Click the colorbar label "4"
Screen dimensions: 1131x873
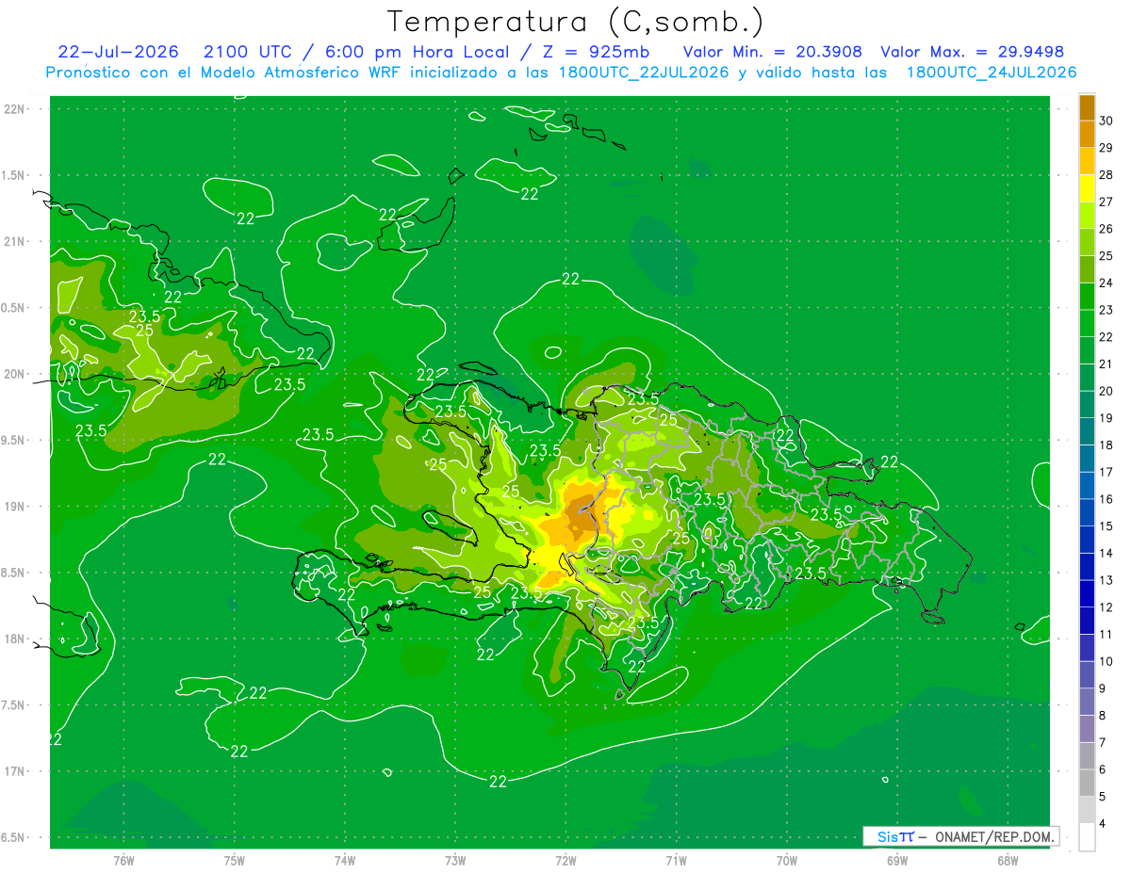coord(1104,824)
